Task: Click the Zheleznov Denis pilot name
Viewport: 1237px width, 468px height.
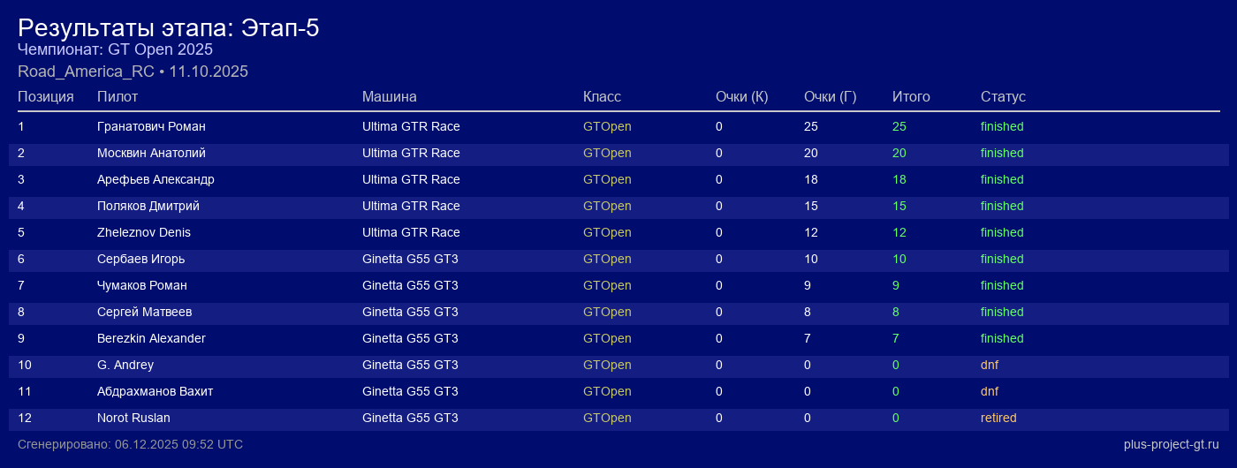Action: pyautogui.click(x=144, y=232)
